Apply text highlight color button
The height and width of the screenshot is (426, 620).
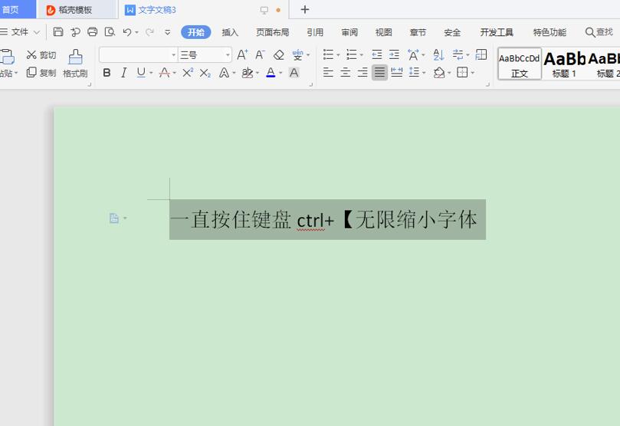coord(248,73)
